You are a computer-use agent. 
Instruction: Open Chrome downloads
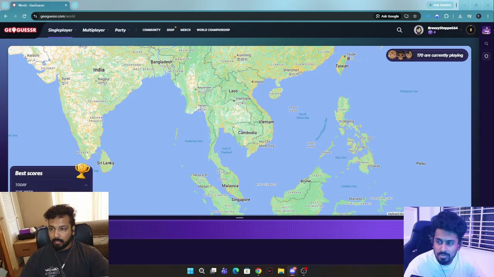point(460,16)
